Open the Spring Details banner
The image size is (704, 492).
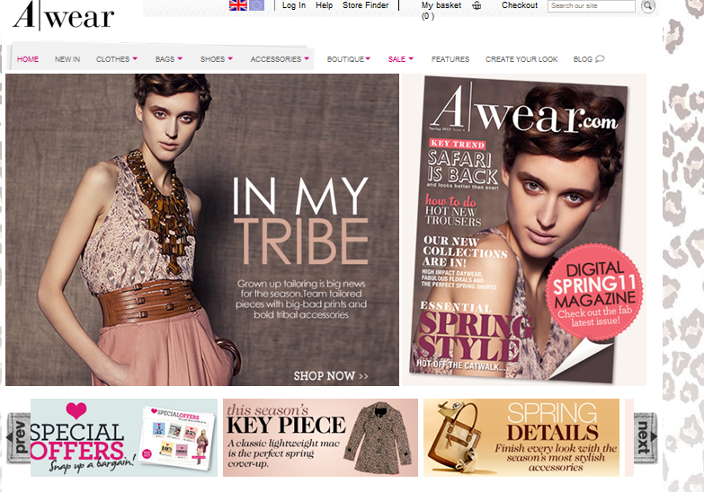521,438
